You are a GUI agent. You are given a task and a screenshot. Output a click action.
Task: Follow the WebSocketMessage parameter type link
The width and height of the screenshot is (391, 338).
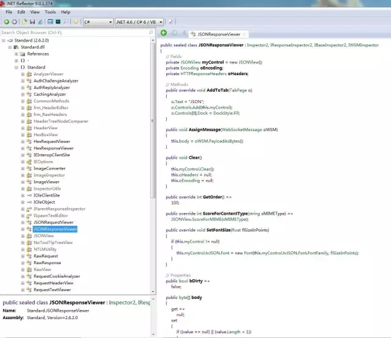point(242,129)
